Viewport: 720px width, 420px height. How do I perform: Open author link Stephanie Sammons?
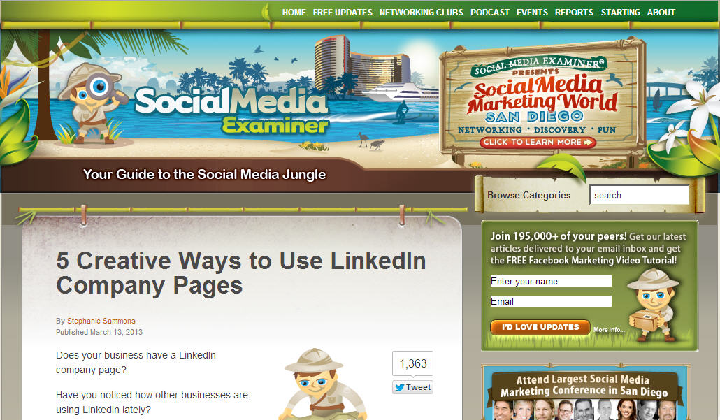point(101,321)
